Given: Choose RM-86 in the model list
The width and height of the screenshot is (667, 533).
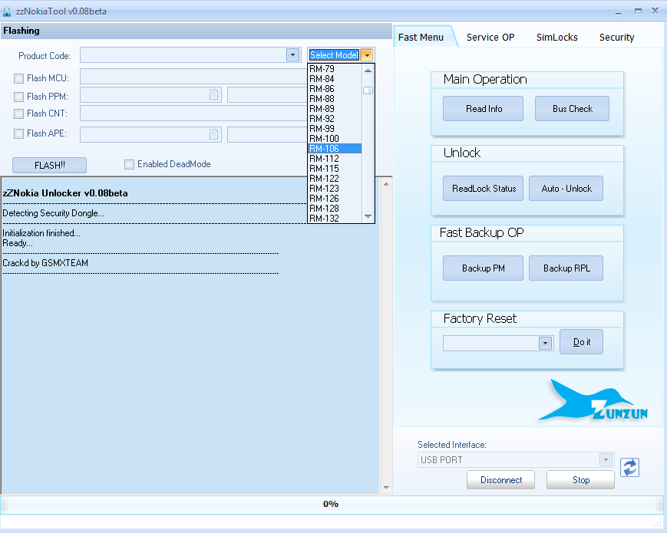Looking at the screenshot, I should click(335, 89).
